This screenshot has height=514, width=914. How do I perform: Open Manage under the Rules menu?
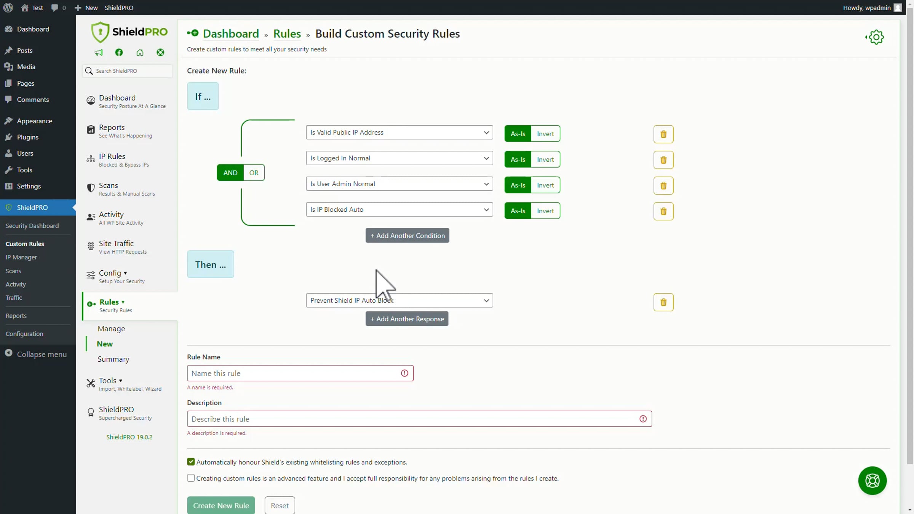click(x=111, y=329)
